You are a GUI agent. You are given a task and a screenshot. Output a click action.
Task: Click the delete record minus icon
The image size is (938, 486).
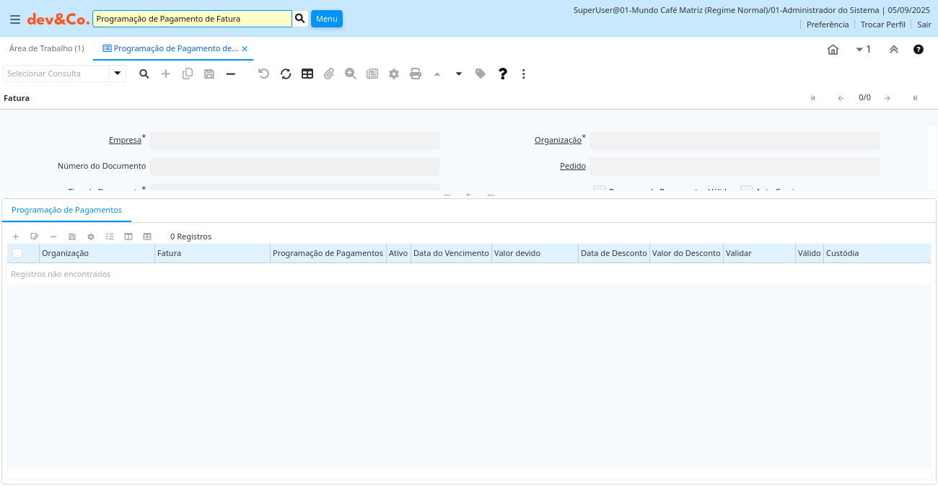click(x=231, y=74)
